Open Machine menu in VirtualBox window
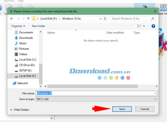The width and height of the screenshot is (167, 122). pos(9,1)
